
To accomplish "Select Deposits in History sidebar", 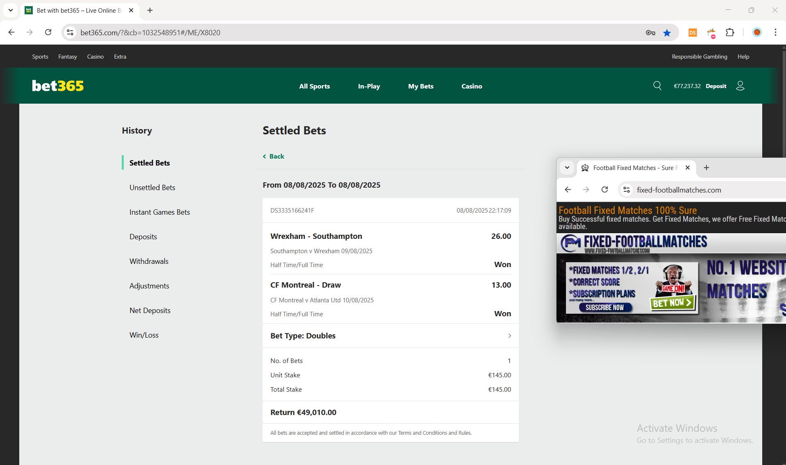I will [143, 236].
